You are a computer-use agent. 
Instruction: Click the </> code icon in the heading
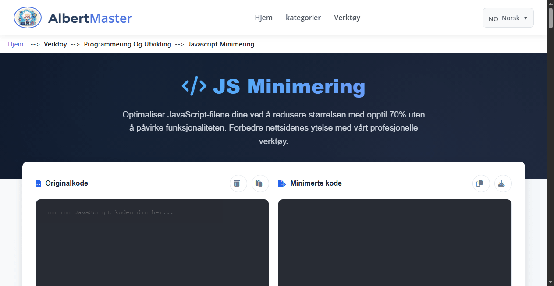194,86
